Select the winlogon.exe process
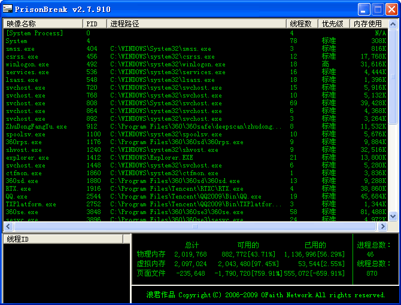 [x=196, y=64]
